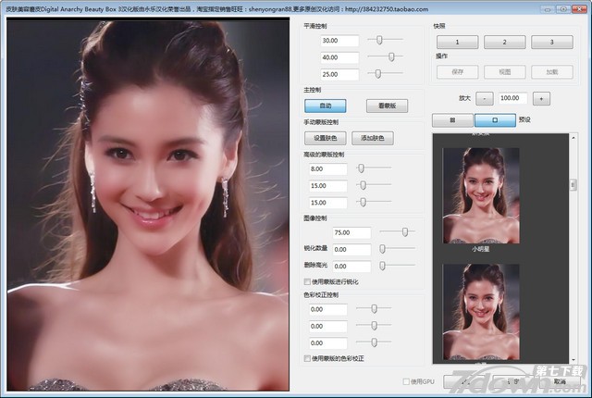This screenshot has height=398, width=592.
Task: Click the zoom percentage field showing 100.00
Action: (512, 98)
